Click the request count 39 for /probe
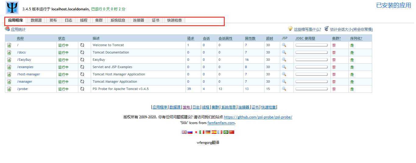The image size is (416, 163). pyautogui.click(x=189, y=89)
